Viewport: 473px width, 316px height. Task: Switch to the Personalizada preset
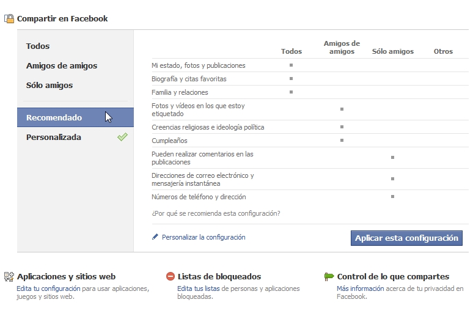54,138
